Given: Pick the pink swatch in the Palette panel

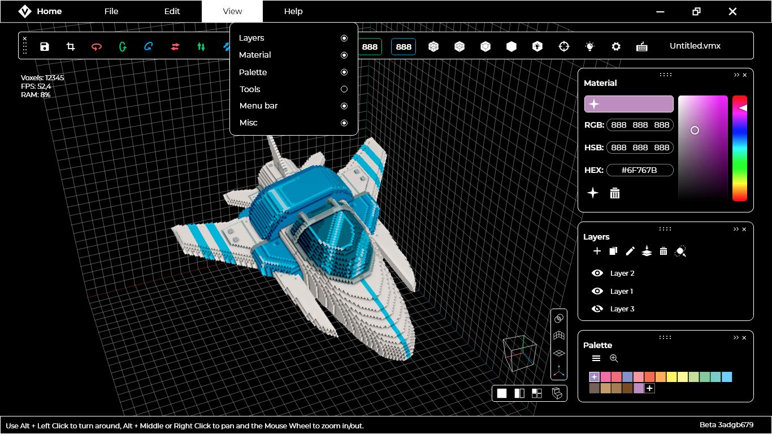Looking at the screenshot, I should (x=606, y=376).
